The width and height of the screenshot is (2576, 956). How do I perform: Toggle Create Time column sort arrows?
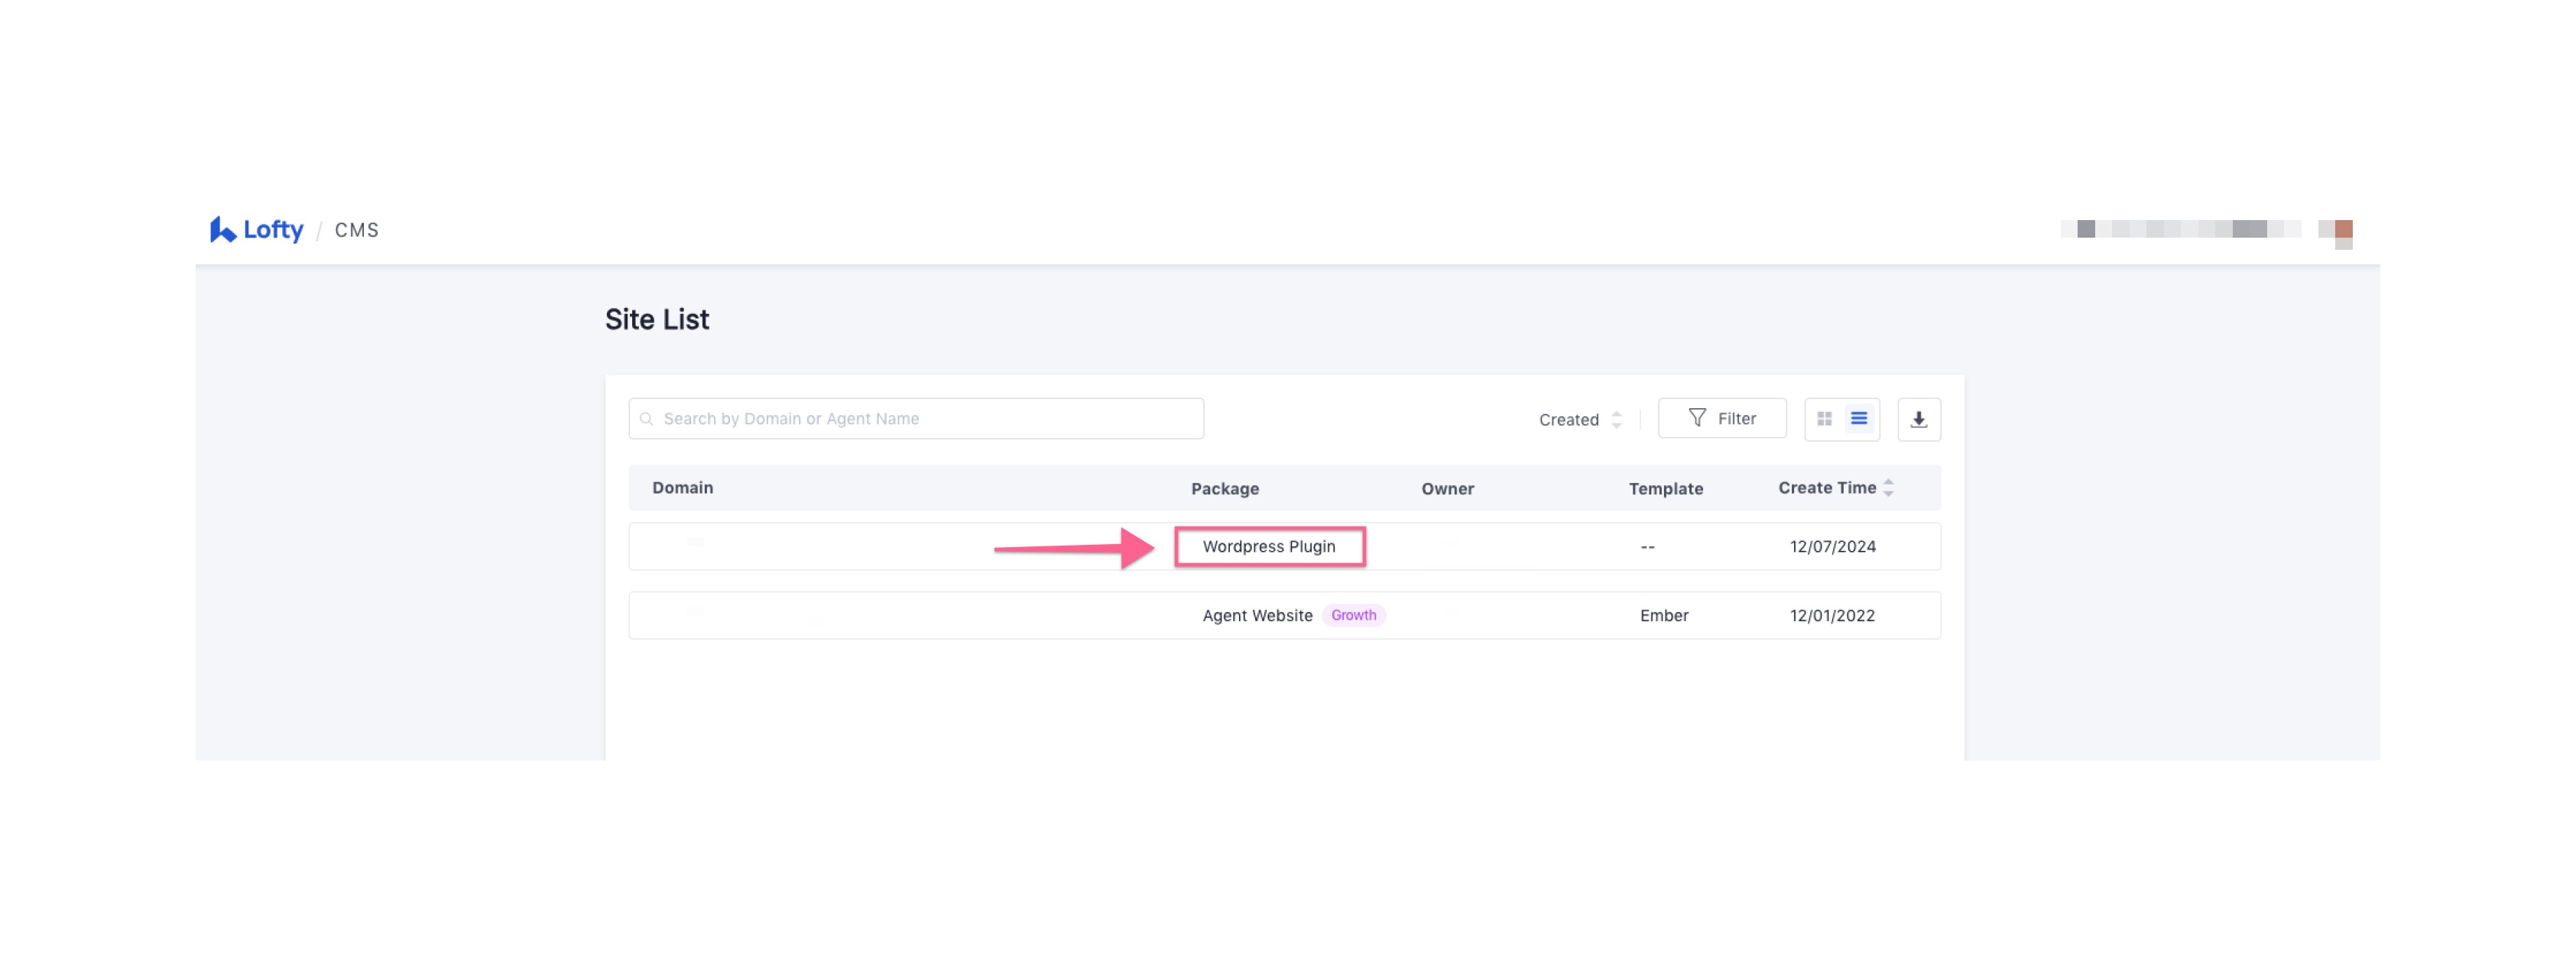[1888, 488]
